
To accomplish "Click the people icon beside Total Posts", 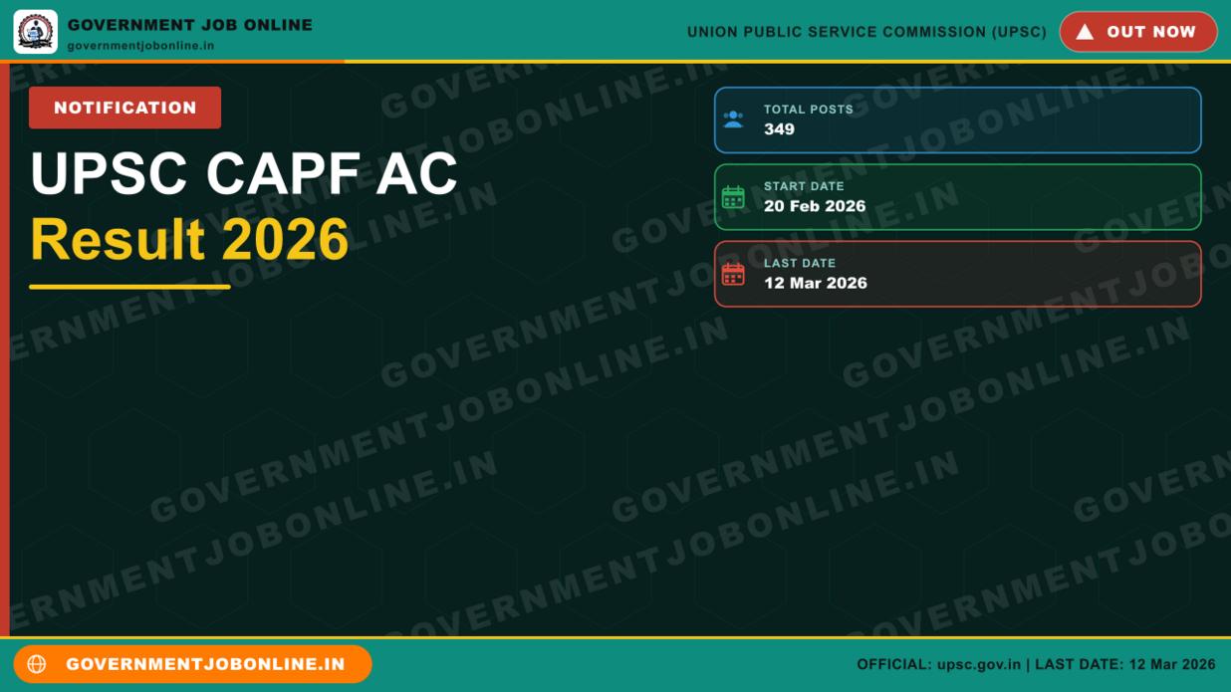I will click(733, 119).
